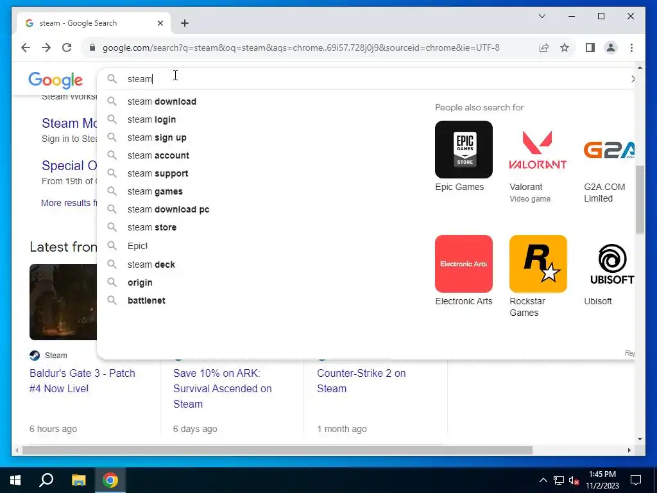This screenshot has width=657, height=493.
Task: Open the Epic Games store logo tile
Action: pyautogui.click(x=463, y=150)
